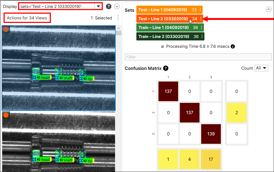Click the help icon beside Display filter
The width and height of the screenshot is (274, 172).
109,6
